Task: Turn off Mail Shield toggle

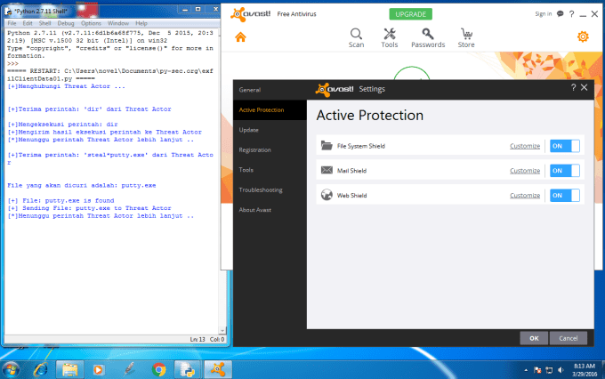Action: coord(564,171)
